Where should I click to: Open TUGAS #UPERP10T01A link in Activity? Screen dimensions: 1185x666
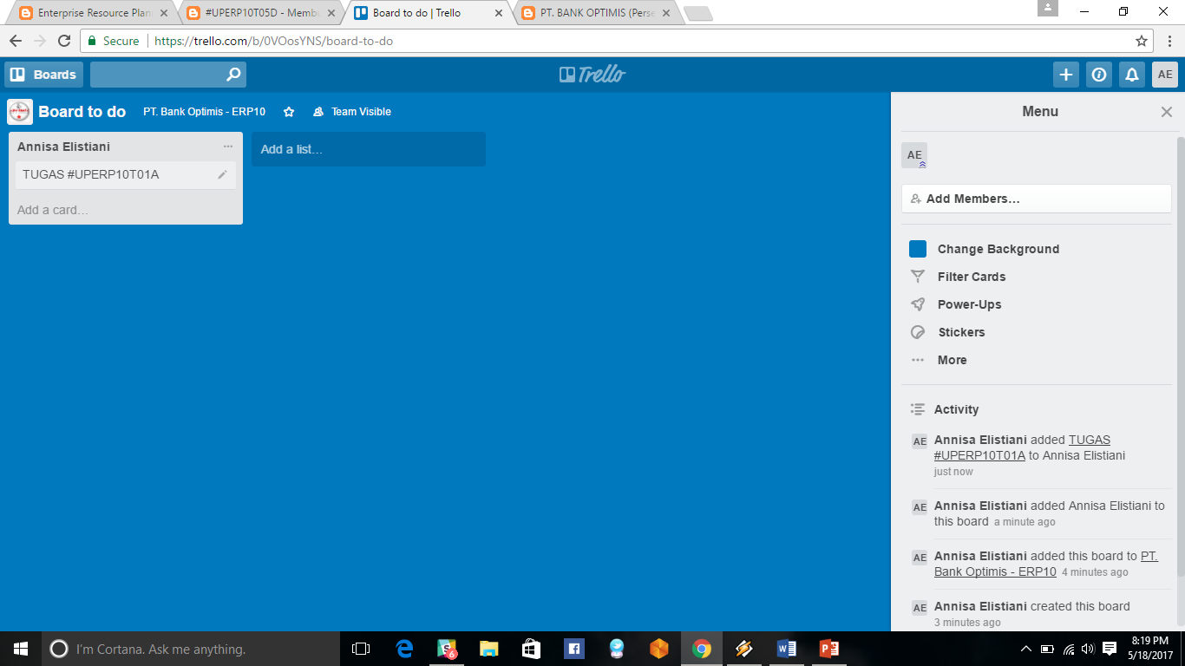coord(1023,447)
